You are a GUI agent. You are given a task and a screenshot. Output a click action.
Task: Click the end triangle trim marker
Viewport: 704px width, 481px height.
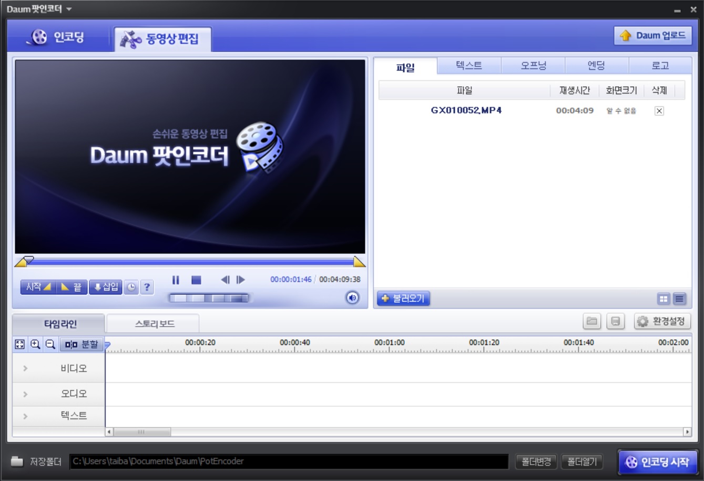pos(359,261)
